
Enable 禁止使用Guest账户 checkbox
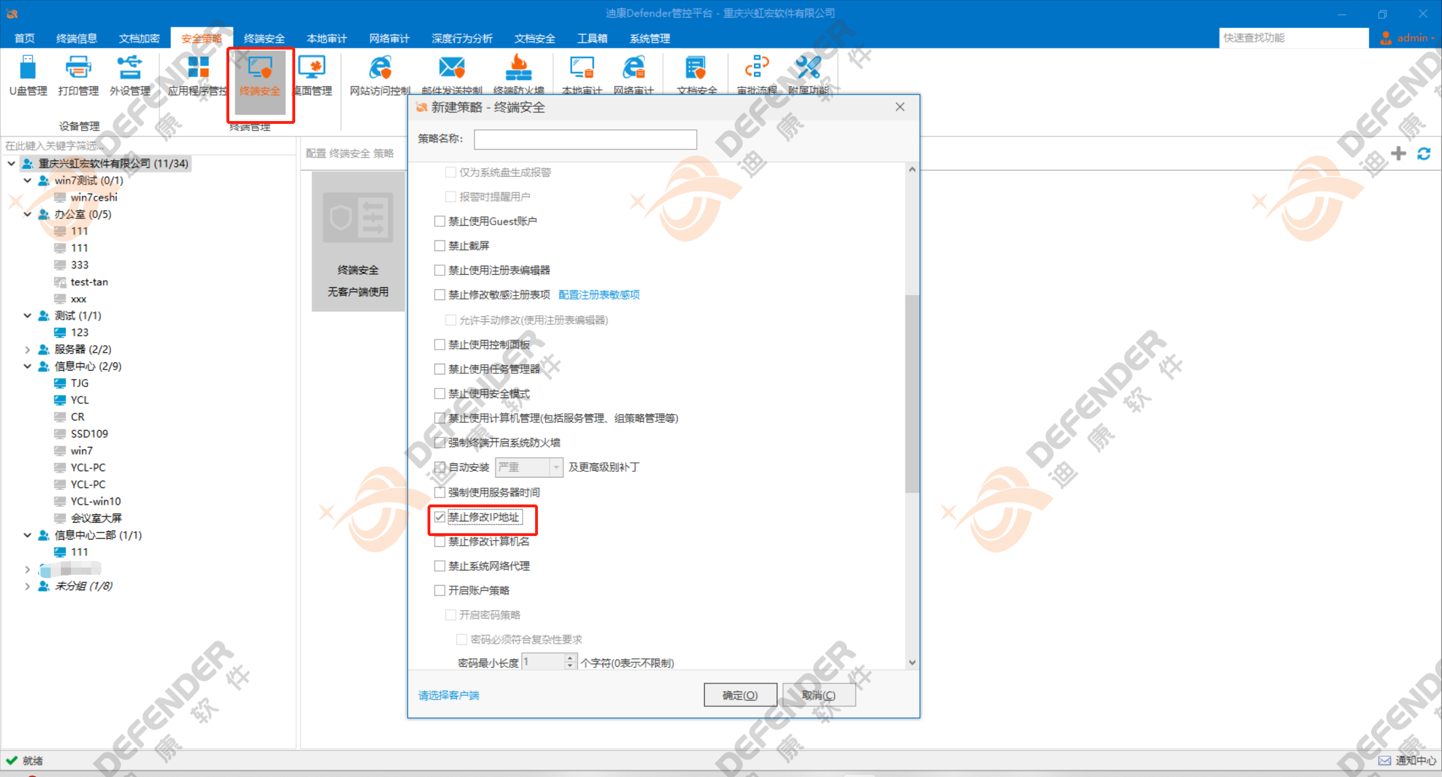point(439,221)
